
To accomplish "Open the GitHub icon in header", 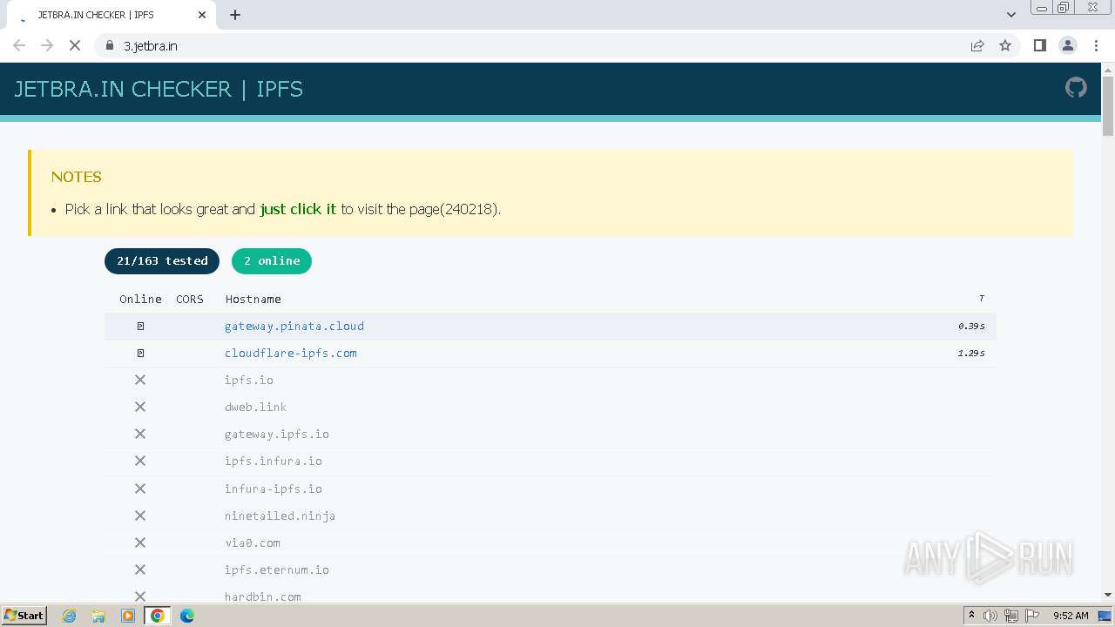I will click(x=1076, y=87).
